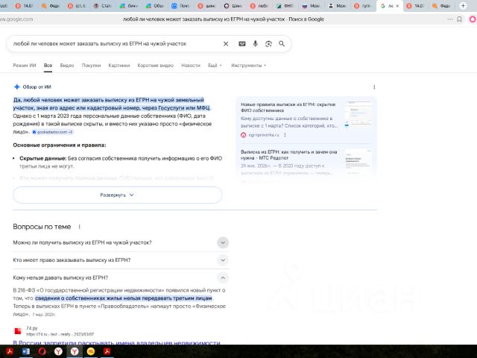Open Opera browser from the taskbar
The width and height of the screenshot is (477, 358).
click(42, 351)
